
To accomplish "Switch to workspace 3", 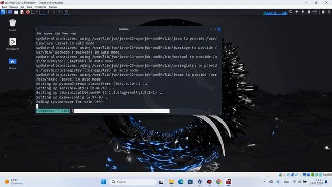I will coord(54,12).
